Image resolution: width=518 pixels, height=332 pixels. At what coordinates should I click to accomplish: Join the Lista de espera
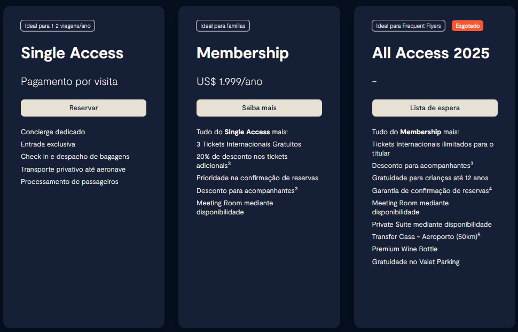pyautogui.click(x=435, y=108)
